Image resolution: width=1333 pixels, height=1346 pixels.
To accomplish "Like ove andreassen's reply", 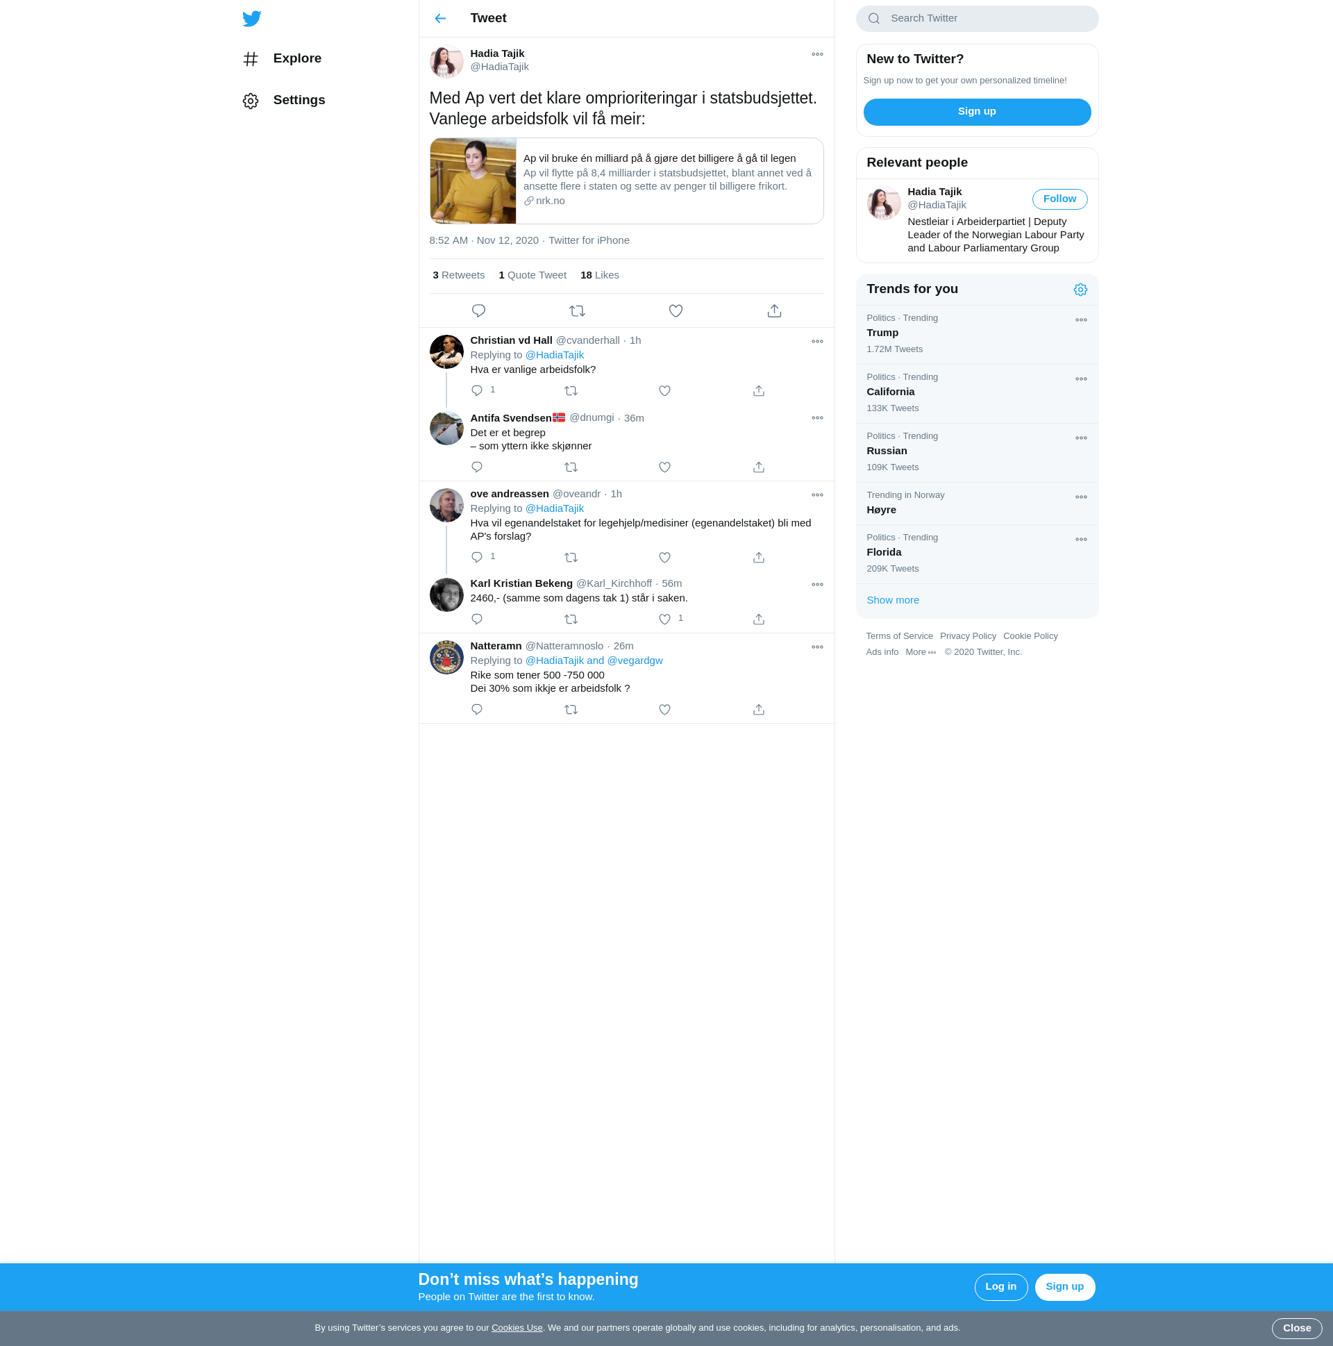I will tap(664, 557).
